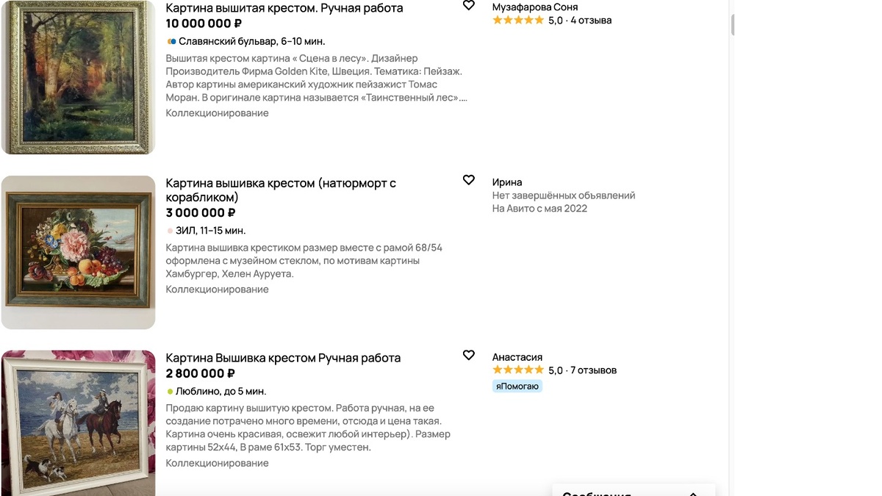This screenshot has height=496, width=882.
Task: Toggle favorite heart on the forest painting listing
Action: (x=468, y=5)
